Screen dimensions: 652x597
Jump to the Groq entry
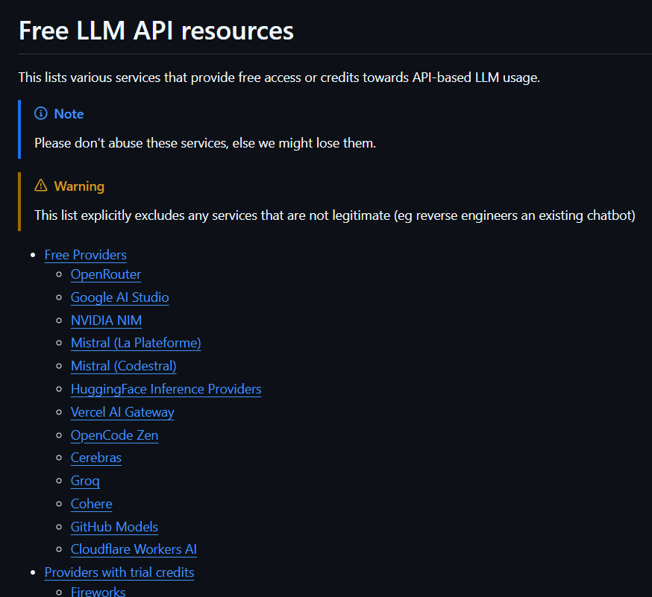[85, 481]
